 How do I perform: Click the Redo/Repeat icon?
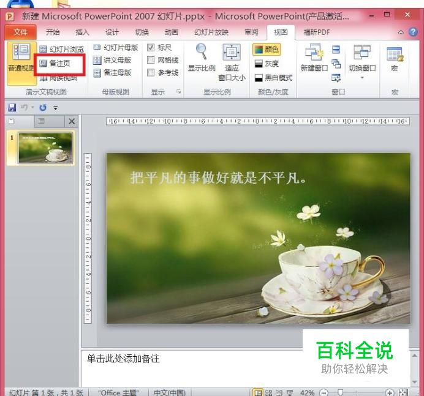[43, 108]
